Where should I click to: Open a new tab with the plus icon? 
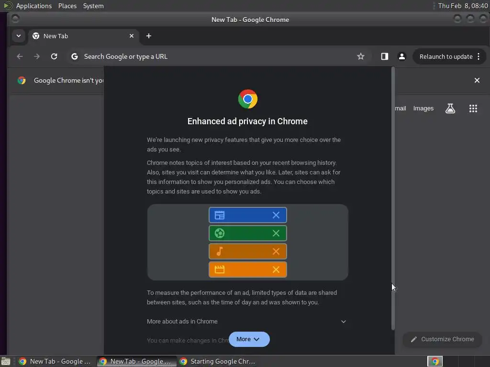pyautogui.click(x=149, y=36)
